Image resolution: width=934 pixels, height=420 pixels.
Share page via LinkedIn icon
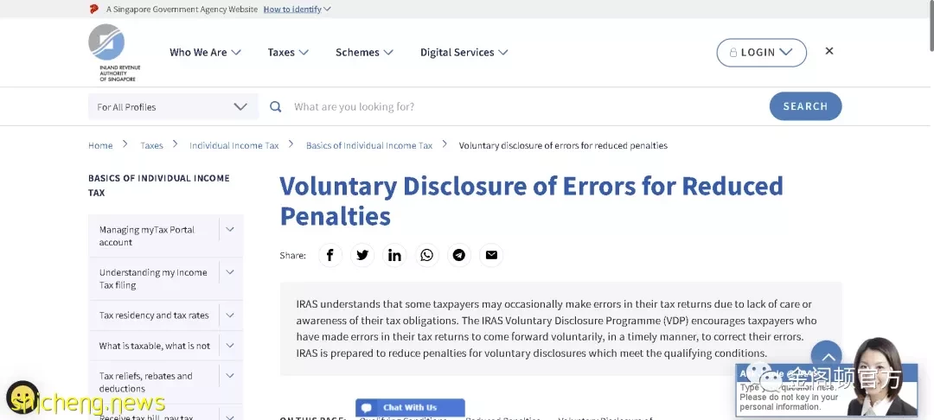tap(394, 255)
